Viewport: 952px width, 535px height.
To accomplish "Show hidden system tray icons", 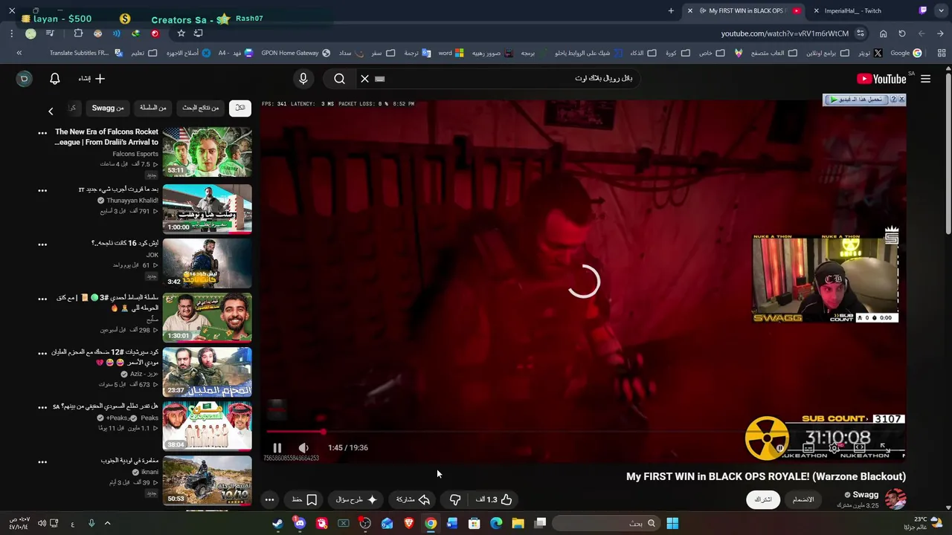I will (x=107, y=524).
